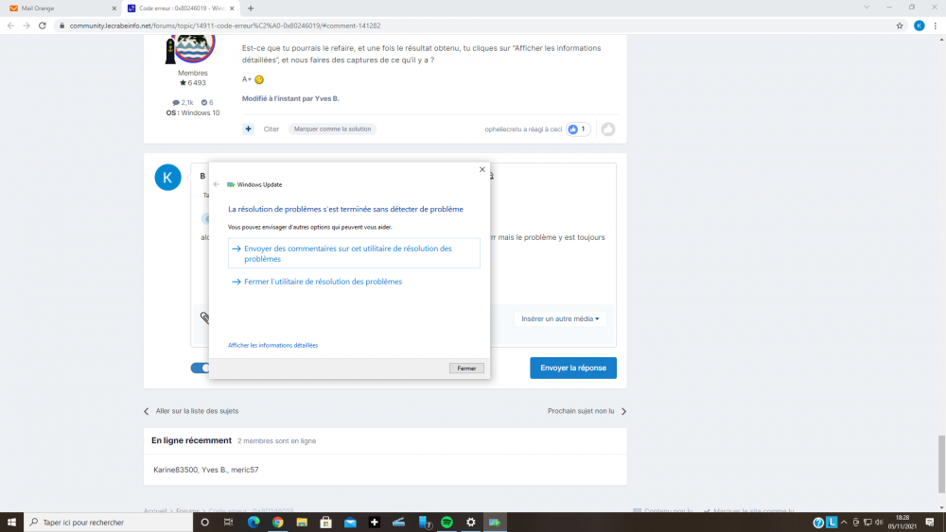
Task: Open Mail app from taskbar
Action: click(350, 522)
